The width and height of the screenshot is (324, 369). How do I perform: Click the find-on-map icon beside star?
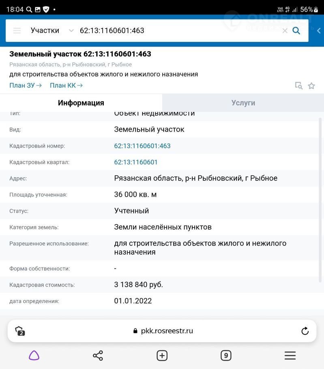pyautogui.click(x=299, y=86)
